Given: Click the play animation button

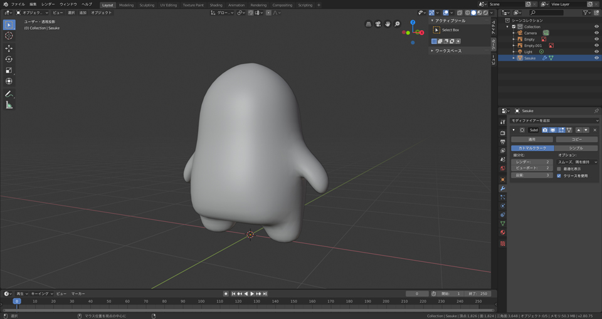Looking at the screenshot, I should pyautogui.click(x=252, y=294).
